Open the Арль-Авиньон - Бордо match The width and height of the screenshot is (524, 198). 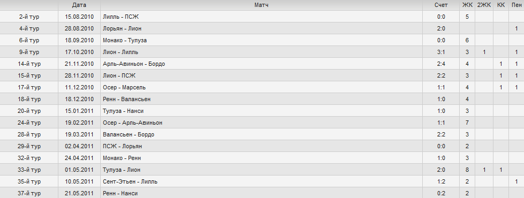coord(133,64)
